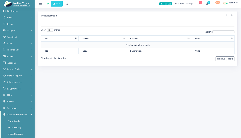Open the show entries count dropdown
Image resolution: width=241 pixels, height=138 pixels.
click(50, 30)
